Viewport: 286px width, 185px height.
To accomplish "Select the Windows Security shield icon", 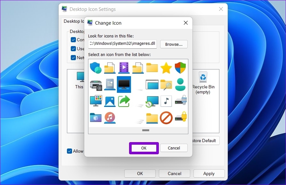I will pos(180,68).
